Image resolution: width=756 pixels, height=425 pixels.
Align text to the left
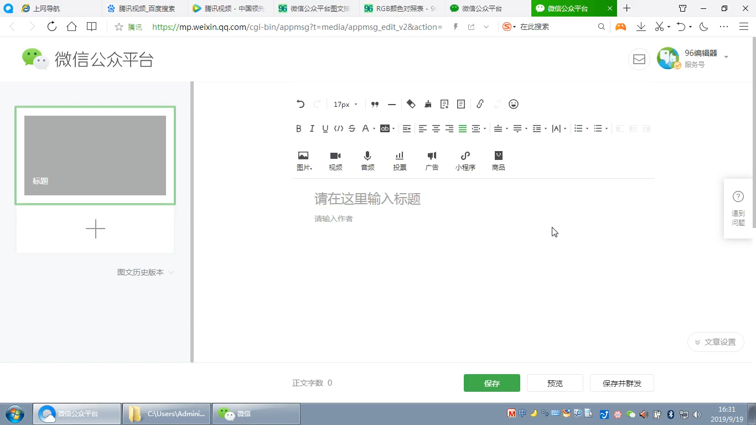tap(422, 128)
